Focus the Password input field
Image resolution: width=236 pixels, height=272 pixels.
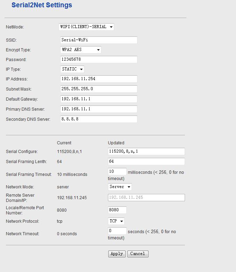99,60
